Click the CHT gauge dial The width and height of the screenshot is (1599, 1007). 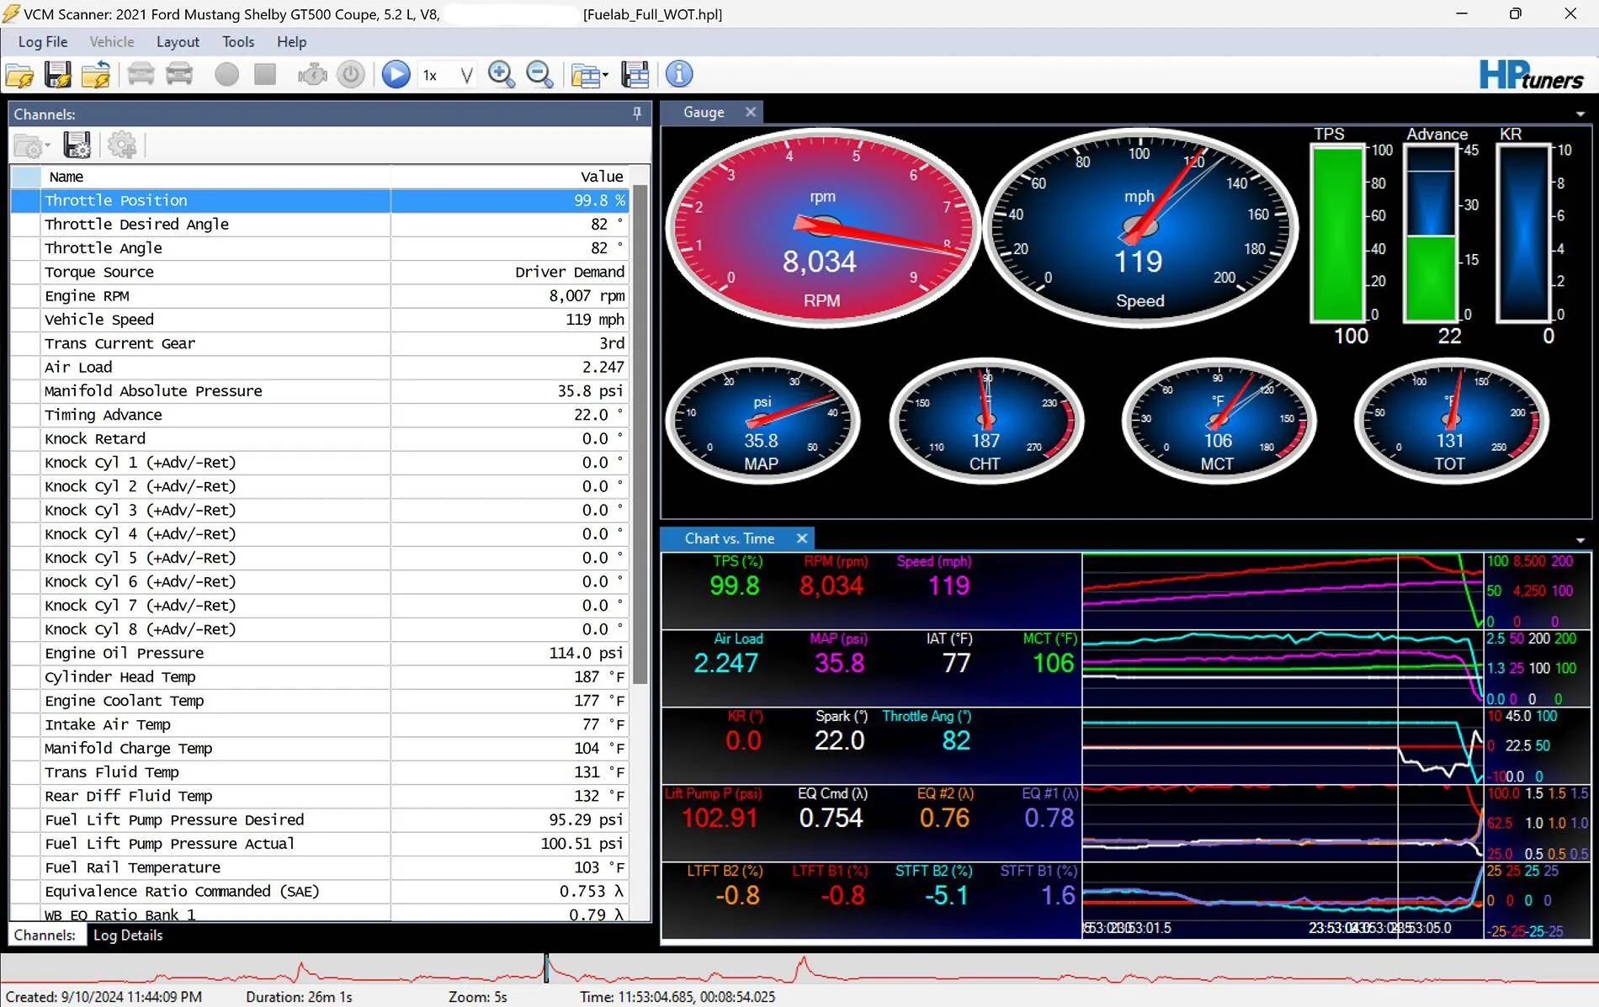point(986,421)
